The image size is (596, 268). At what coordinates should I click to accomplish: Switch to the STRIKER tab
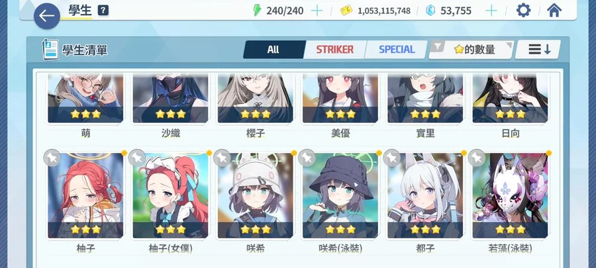[x=334, y=50]
